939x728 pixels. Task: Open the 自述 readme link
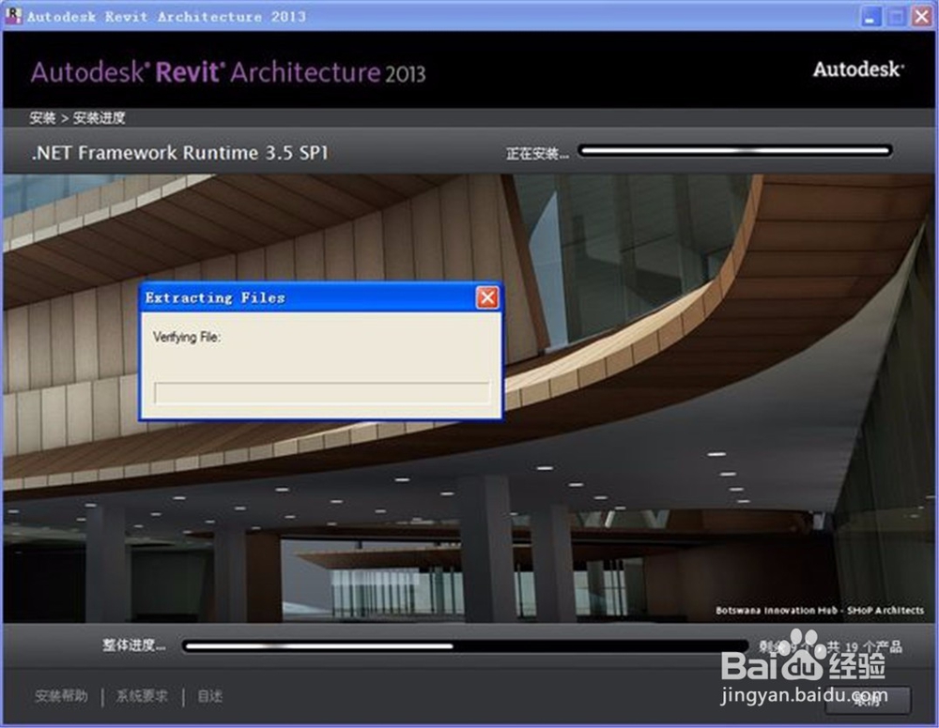coord(209,696)
